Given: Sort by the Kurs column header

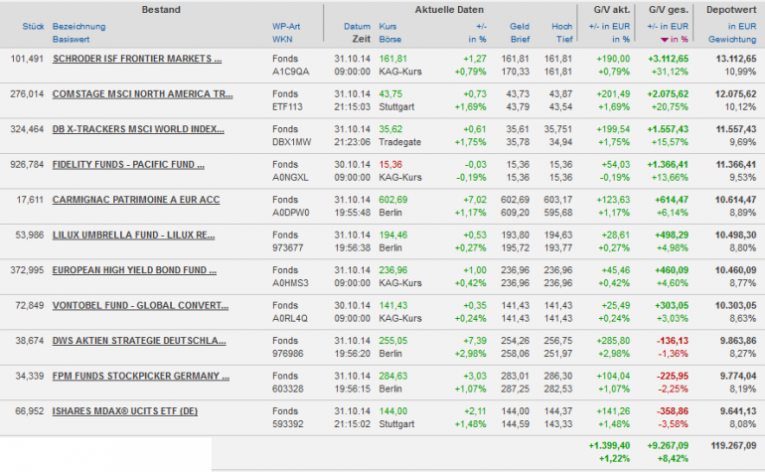Looking at the screenshot, I should coord(388,26).
